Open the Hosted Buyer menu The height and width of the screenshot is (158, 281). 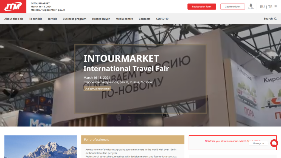point(101,19)
